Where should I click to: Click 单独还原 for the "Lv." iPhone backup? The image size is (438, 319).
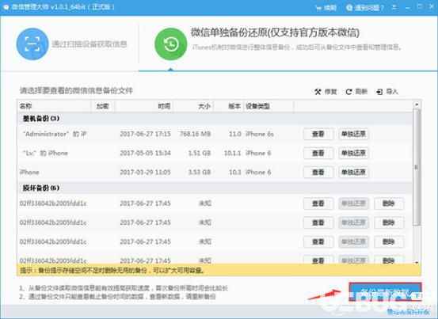(x=353, y=154)
